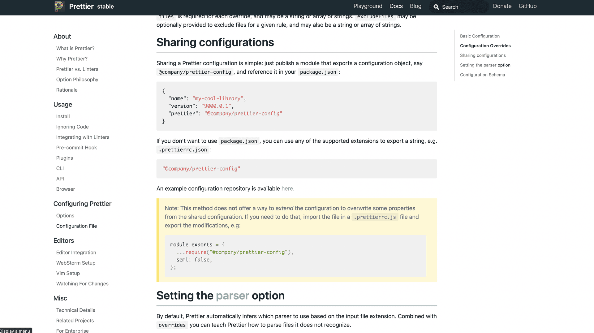Image resolution: width=594 pixels, height=333 pixels.
Task: Open the Rationale page
Action: pyautogui.click(x=67, y=90)
